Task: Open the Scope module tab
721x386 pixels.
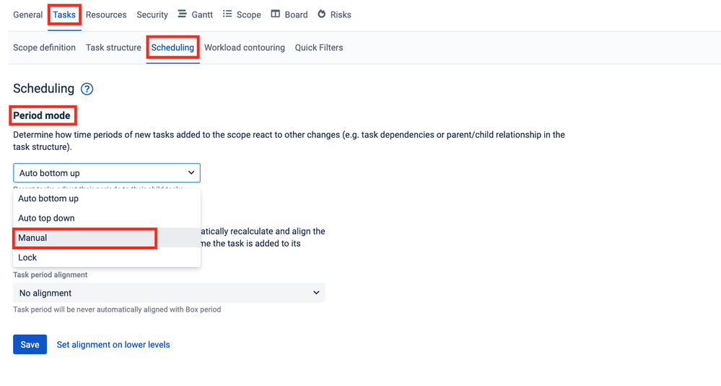Action: (x=242, y=14)
